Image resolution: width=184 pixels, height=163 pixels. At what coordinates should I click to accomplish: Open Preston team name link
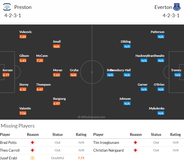pos(23,7)
